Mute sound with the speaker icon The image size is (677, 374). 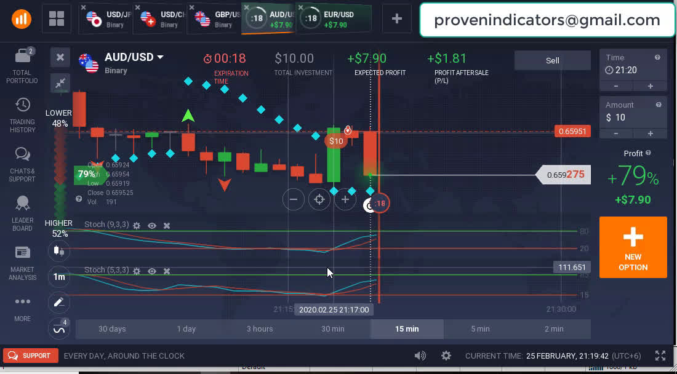tap(420, 356)
